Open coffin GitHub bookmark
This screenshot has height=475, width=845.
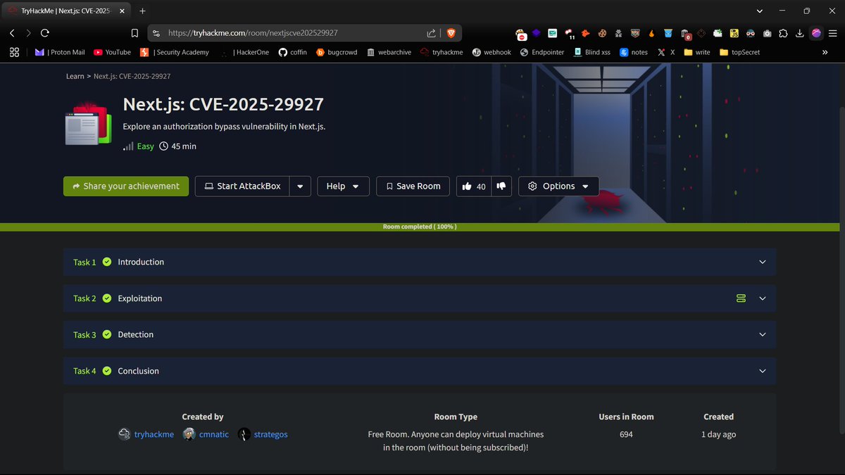(x=293, y=52)
